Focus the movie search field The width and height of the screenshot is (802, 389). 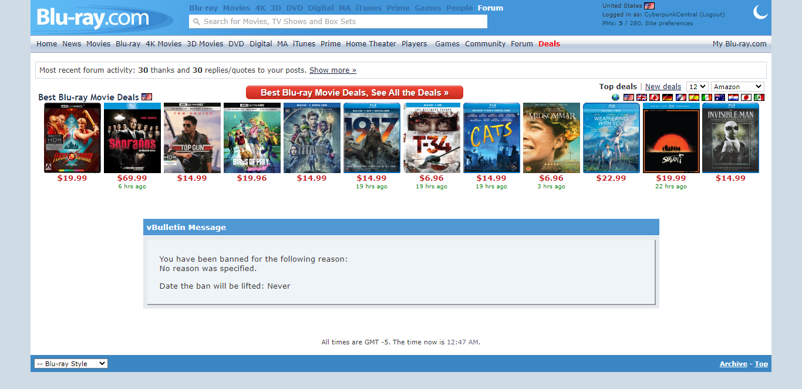pyautogui.click(x=338, y=22)
